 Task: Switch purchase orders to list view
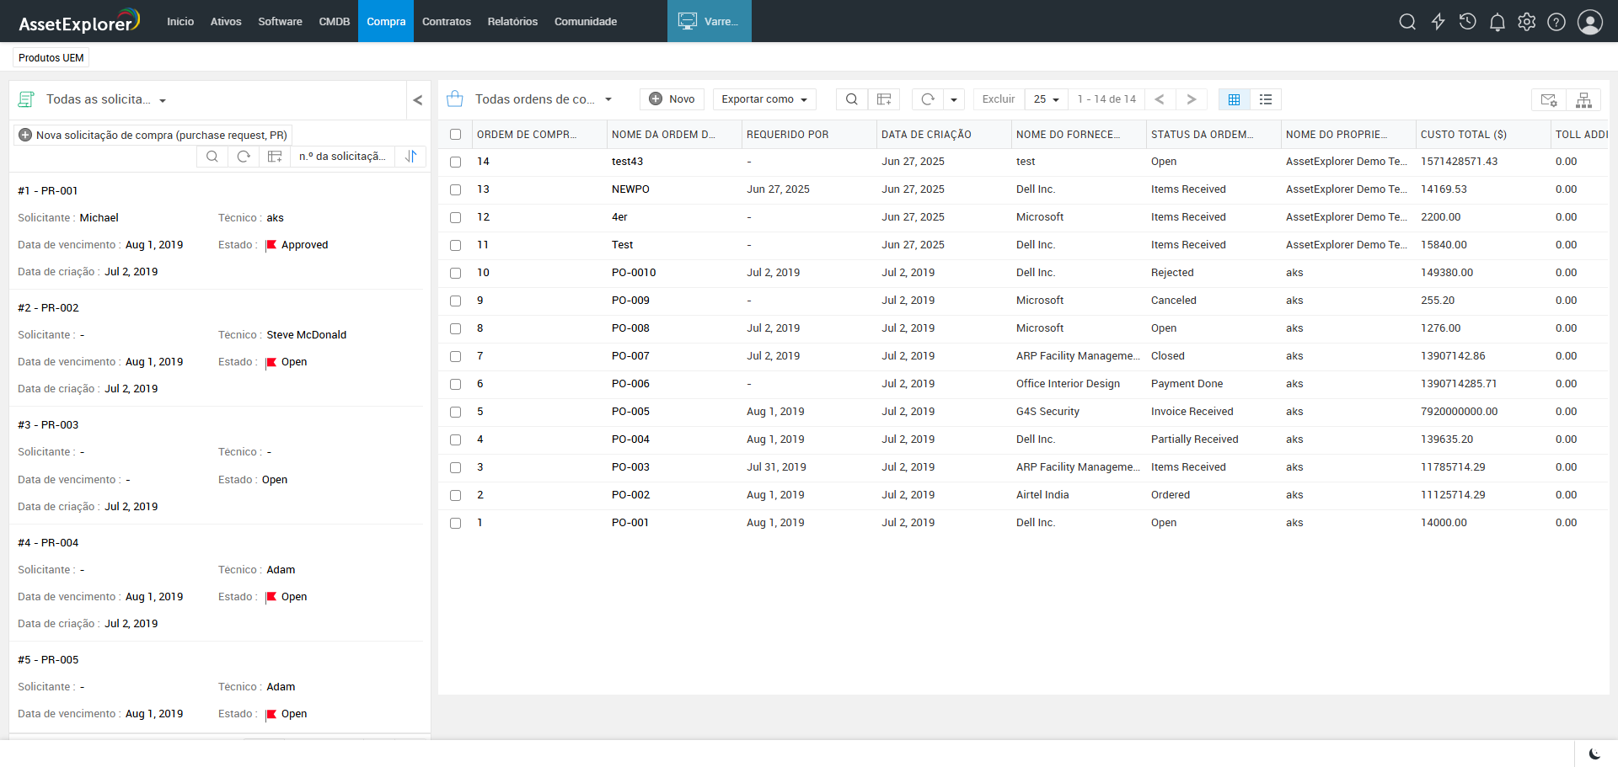tap(1266, 99)
